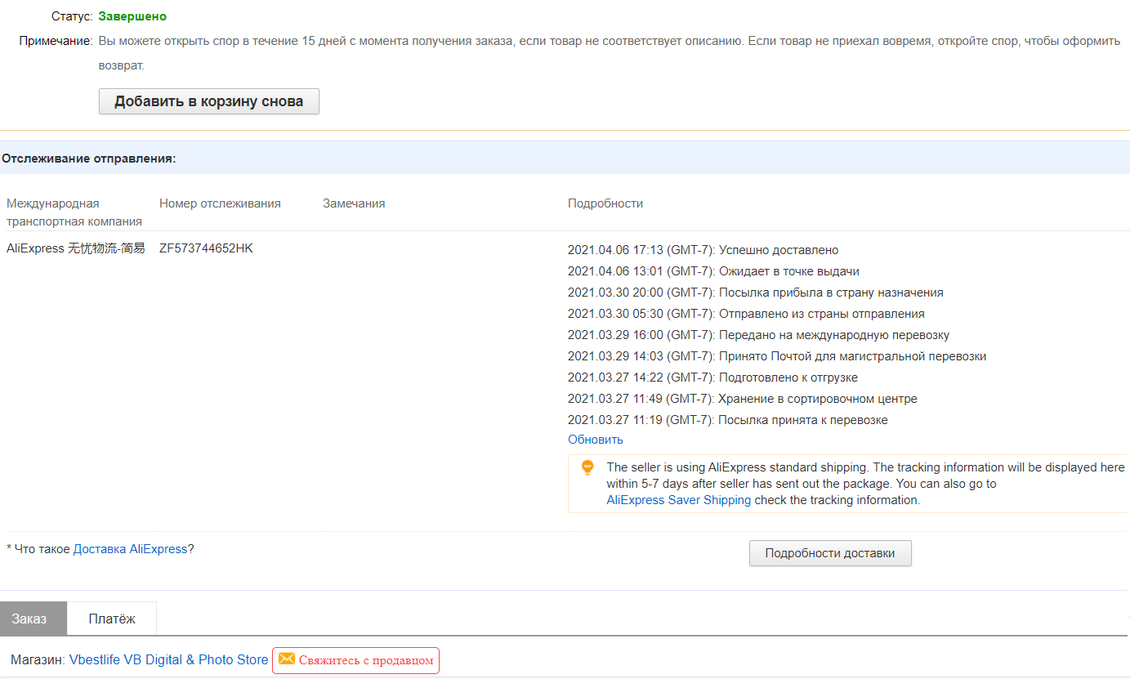Click the Обновить link to refresh tracking

[595, 440]
